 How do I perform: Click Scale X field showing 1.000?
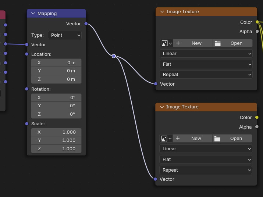(x=56, y=132)
